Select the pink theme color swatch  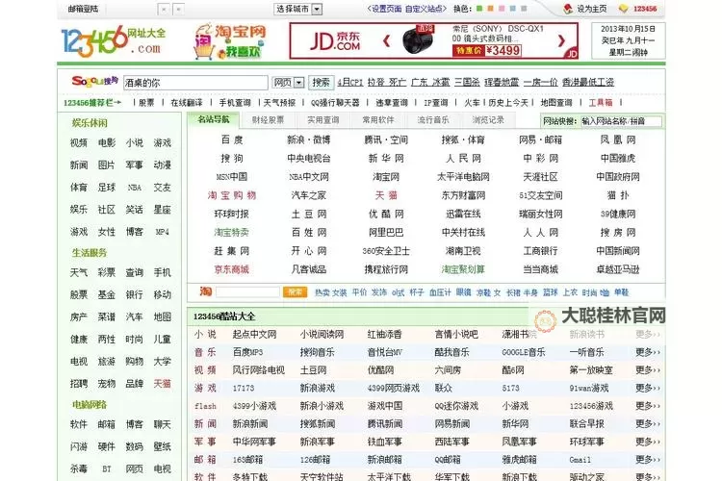[502, 9]
